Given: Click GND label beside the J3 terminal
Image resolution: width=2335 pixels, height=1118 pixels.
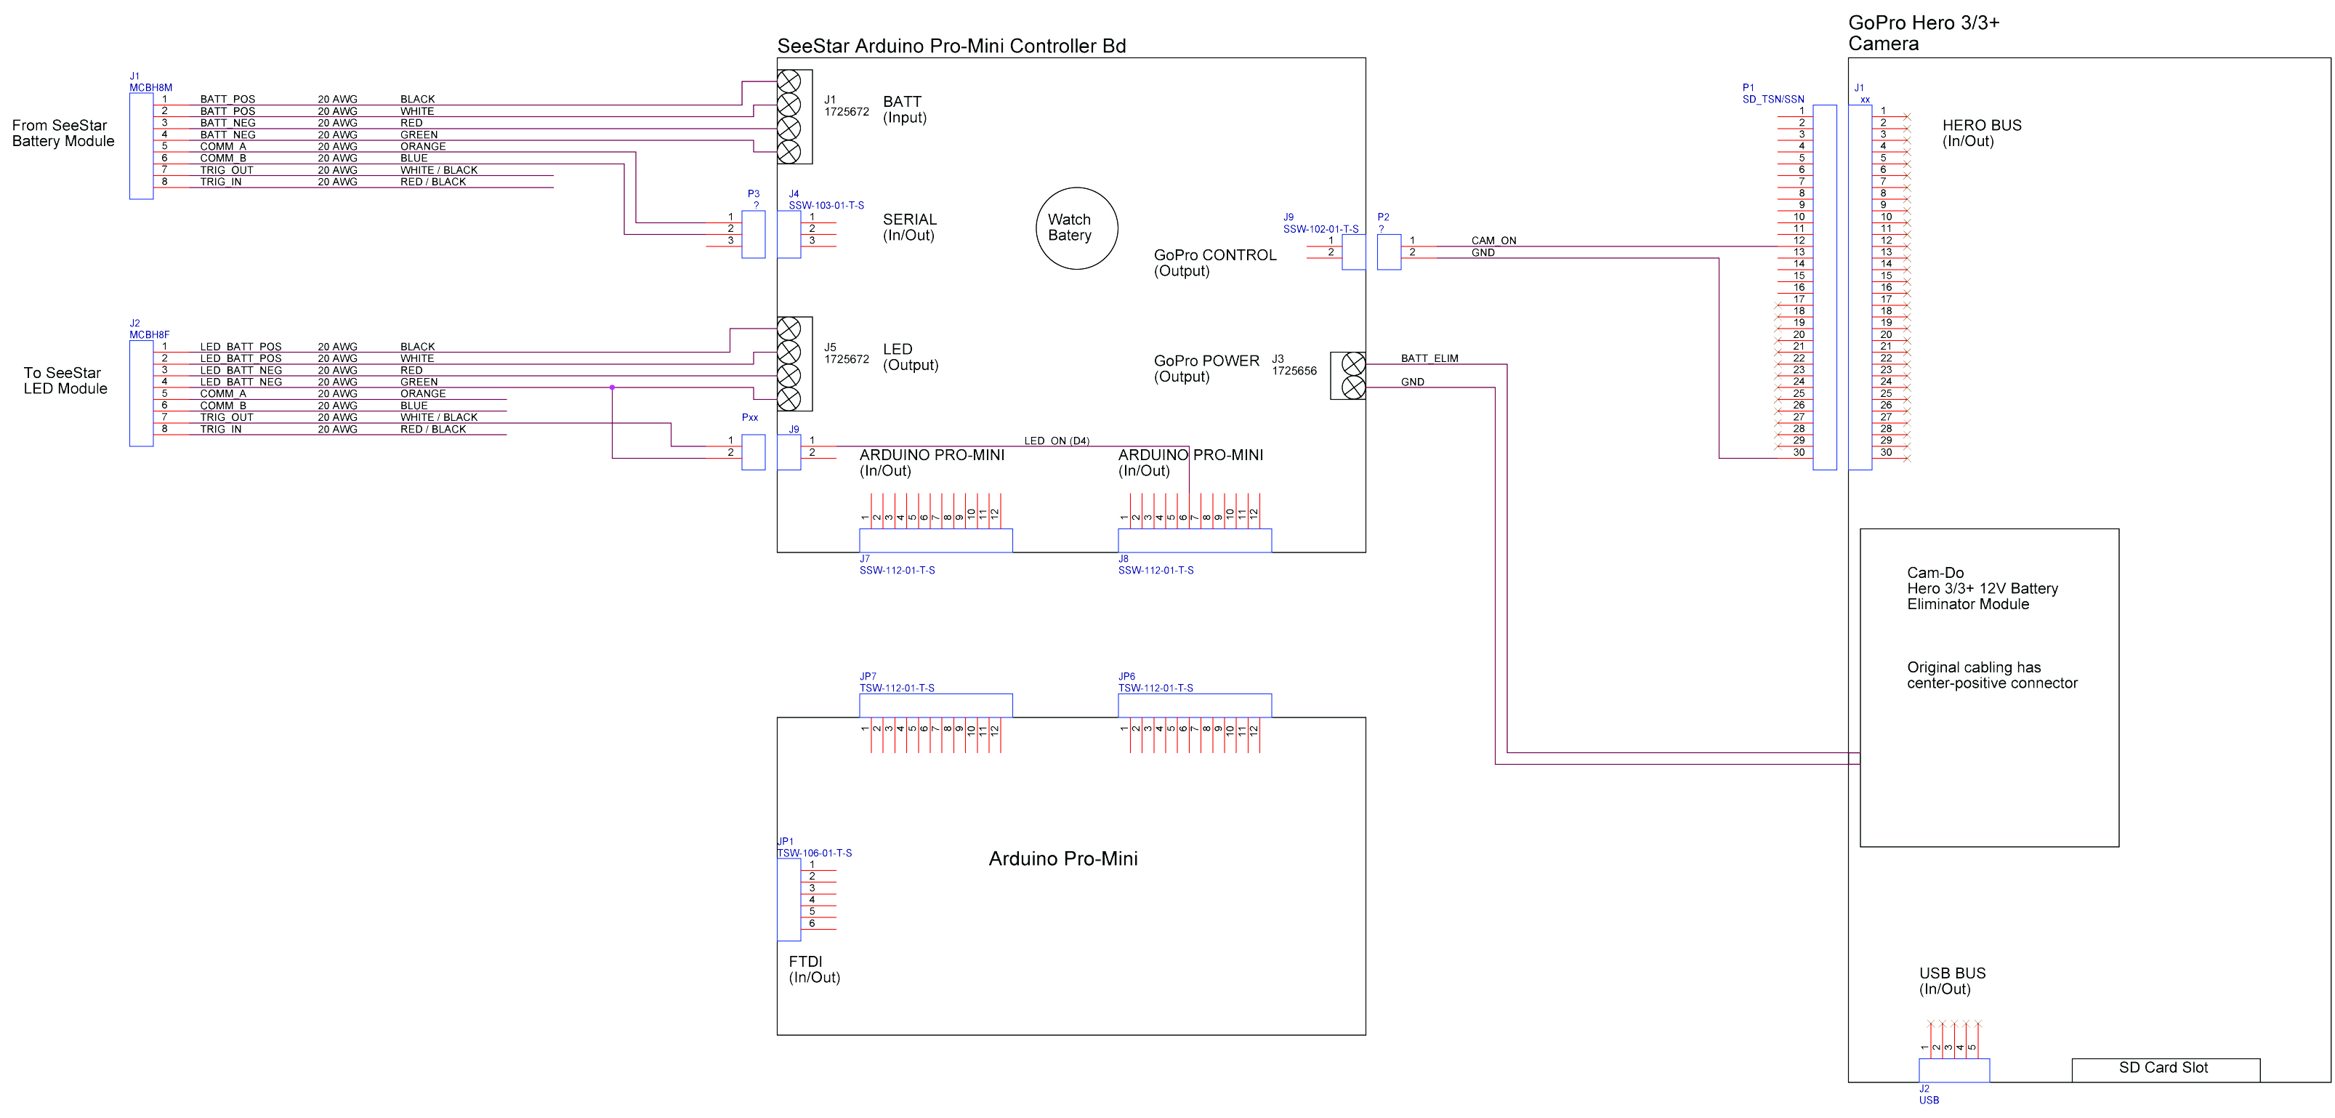Looking at the screenshot, I should click(x=1412, y=382).
